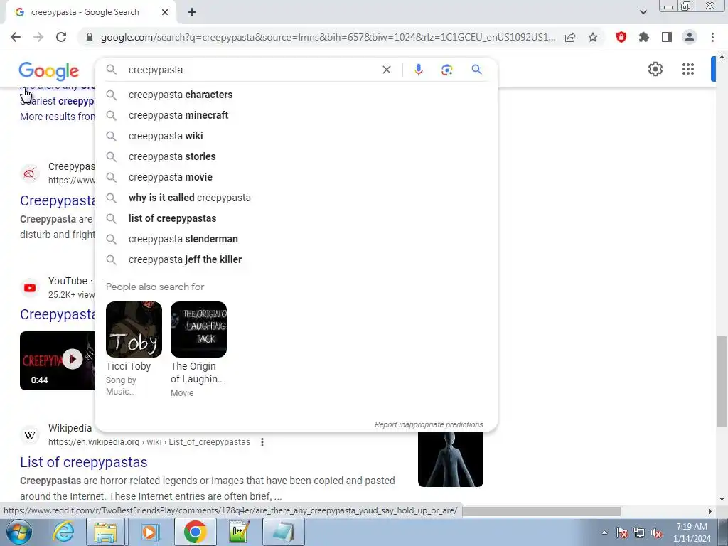Open the Google apps grid
728x546 pixels.
(688, 69)
